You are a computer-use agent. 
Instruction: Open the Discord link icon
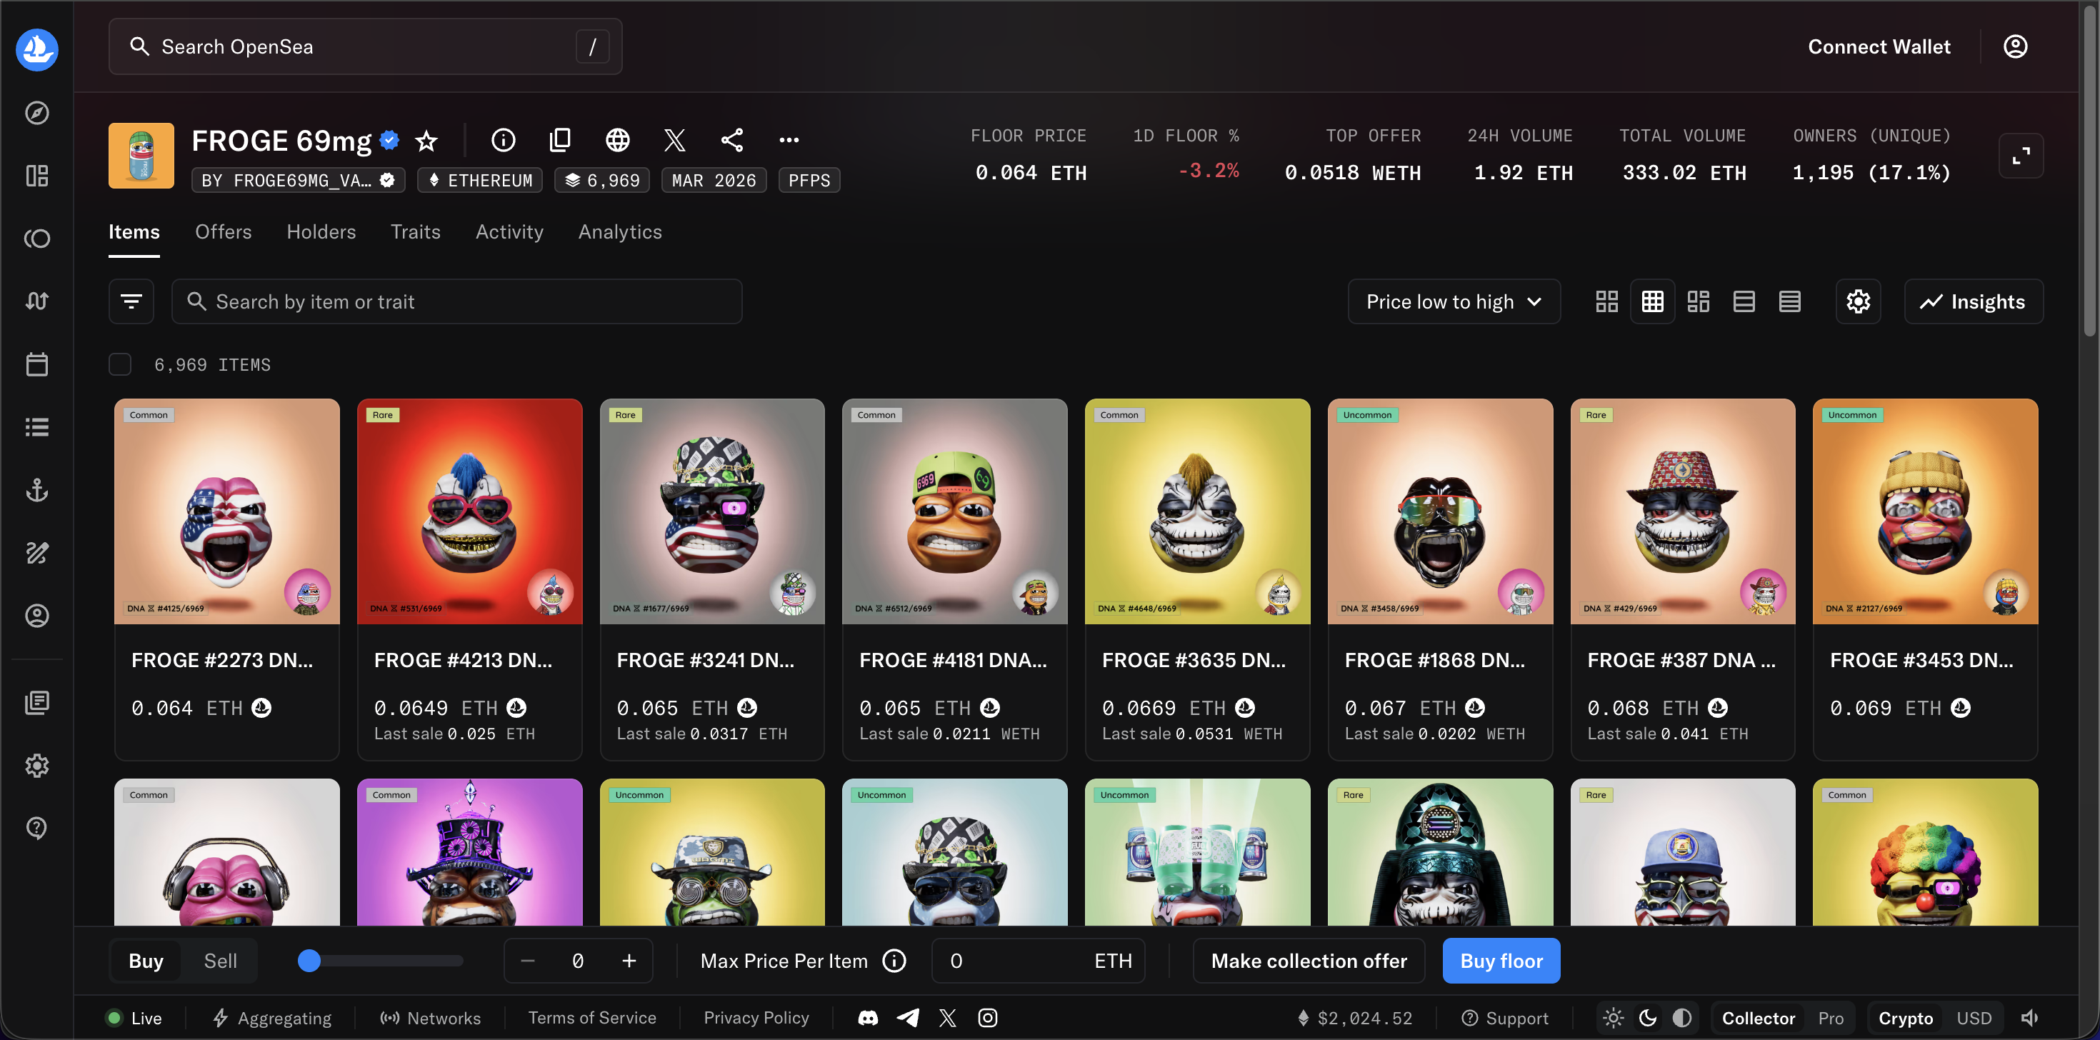pos(868,1018)
